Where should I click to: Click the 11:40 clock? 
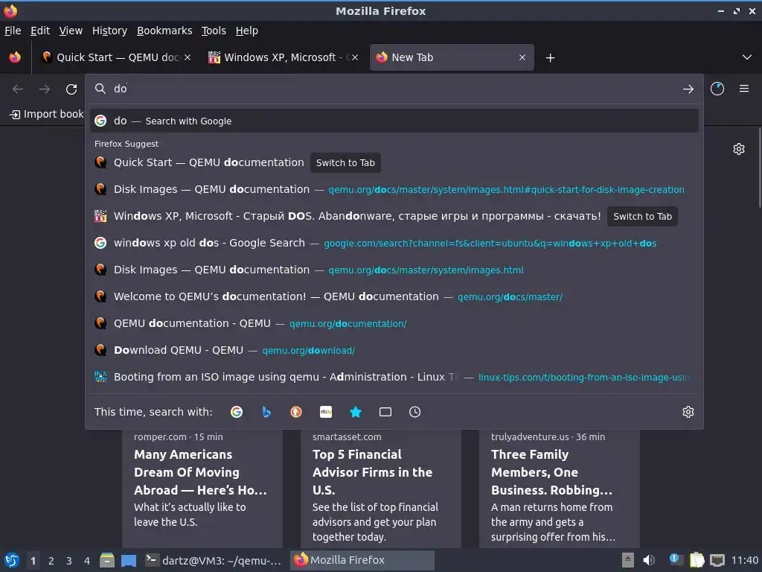745,560
